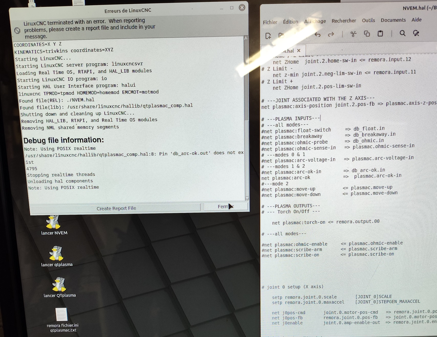Click editor comment '# joint 0 setup (X axis)'
The height and width of the screenshot is (337, 437).
[x=292, y=287]
